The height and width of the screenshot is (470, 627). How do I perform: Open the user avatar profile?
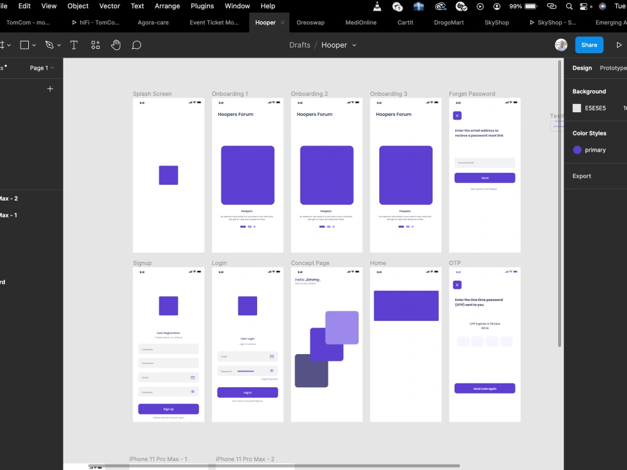click(561, 44)
